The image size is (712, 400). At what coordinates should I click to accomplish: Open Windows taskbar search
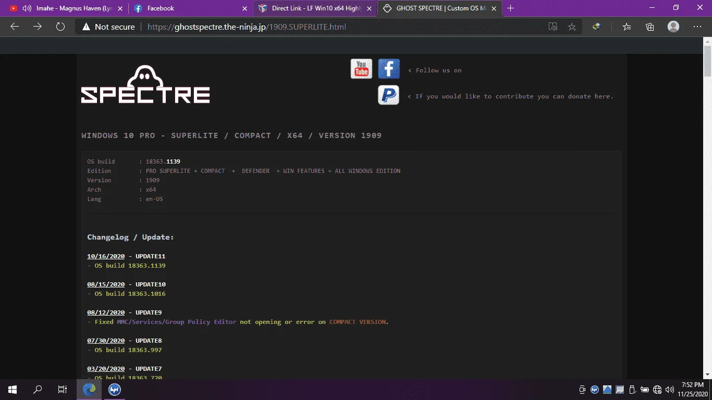tap(38, 390)
